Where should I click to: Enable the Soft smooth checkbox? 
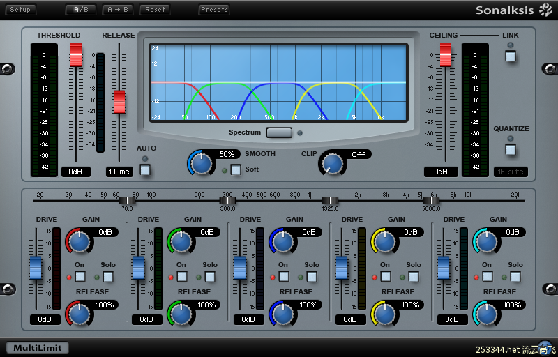point(236,169)
